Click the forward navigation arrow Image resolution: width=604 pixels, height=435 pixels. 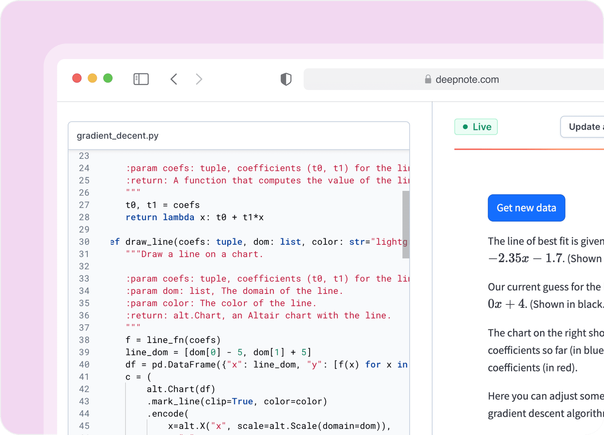click(x=199, y=79)
